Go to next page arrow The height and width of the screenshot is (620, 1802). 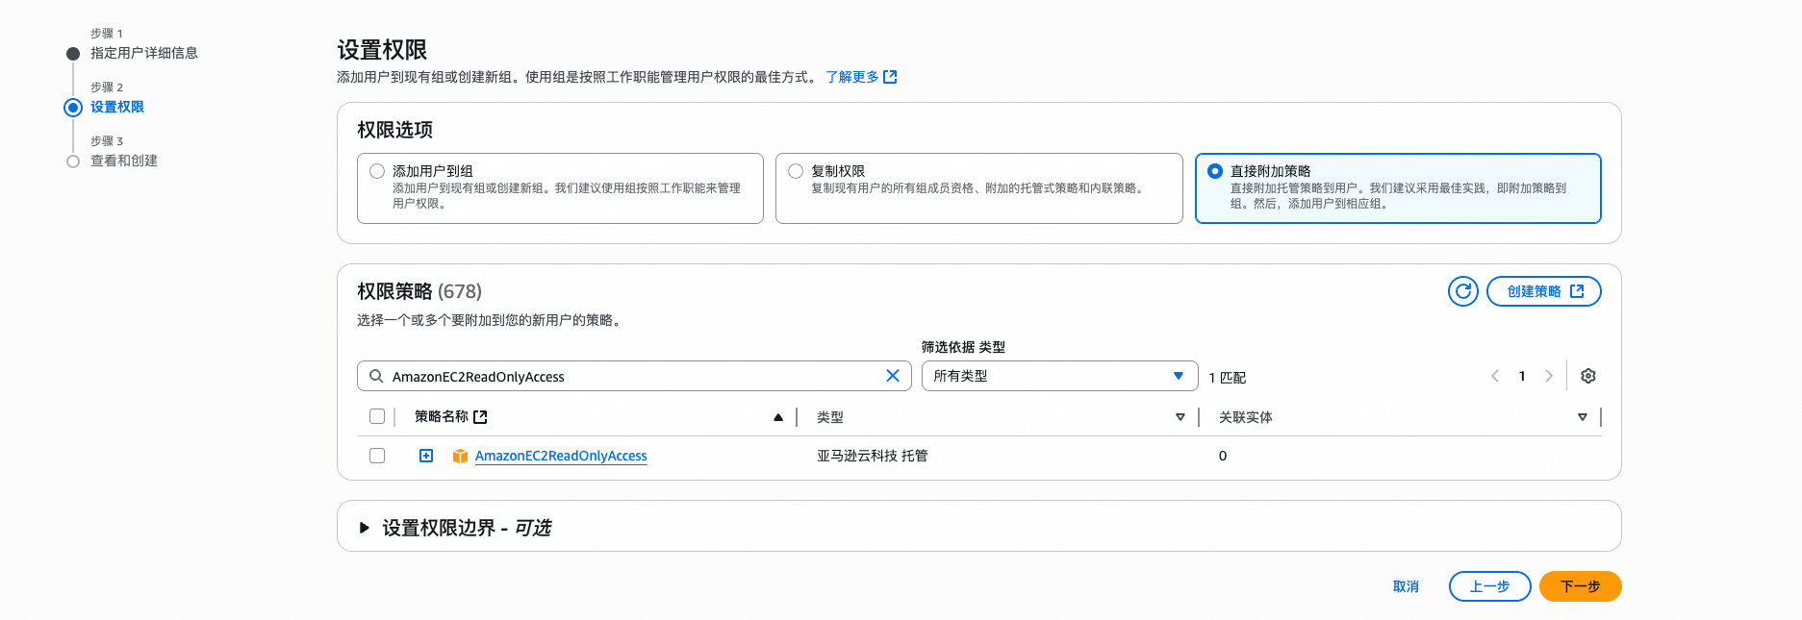click(1549, 376)
